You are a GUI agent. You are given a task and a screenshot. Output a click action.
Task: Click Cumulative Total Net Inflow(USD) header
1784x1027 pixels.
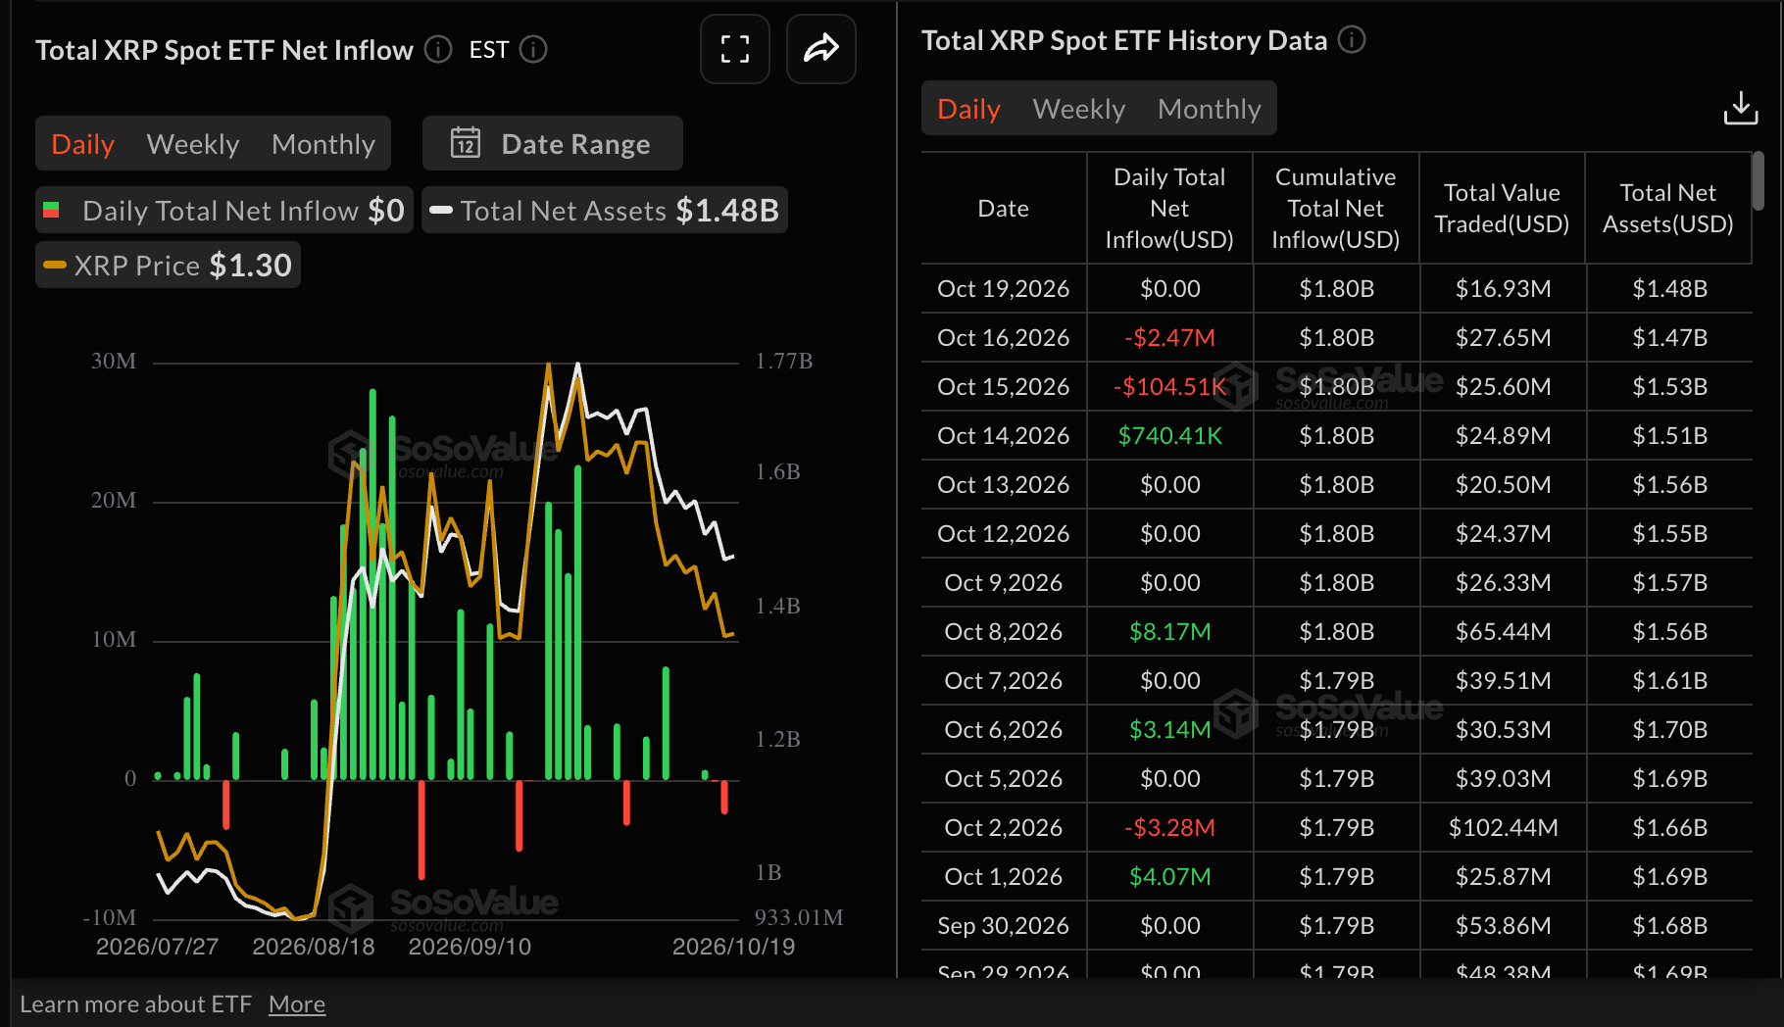pyautogui.click(x=1336, y=209)
